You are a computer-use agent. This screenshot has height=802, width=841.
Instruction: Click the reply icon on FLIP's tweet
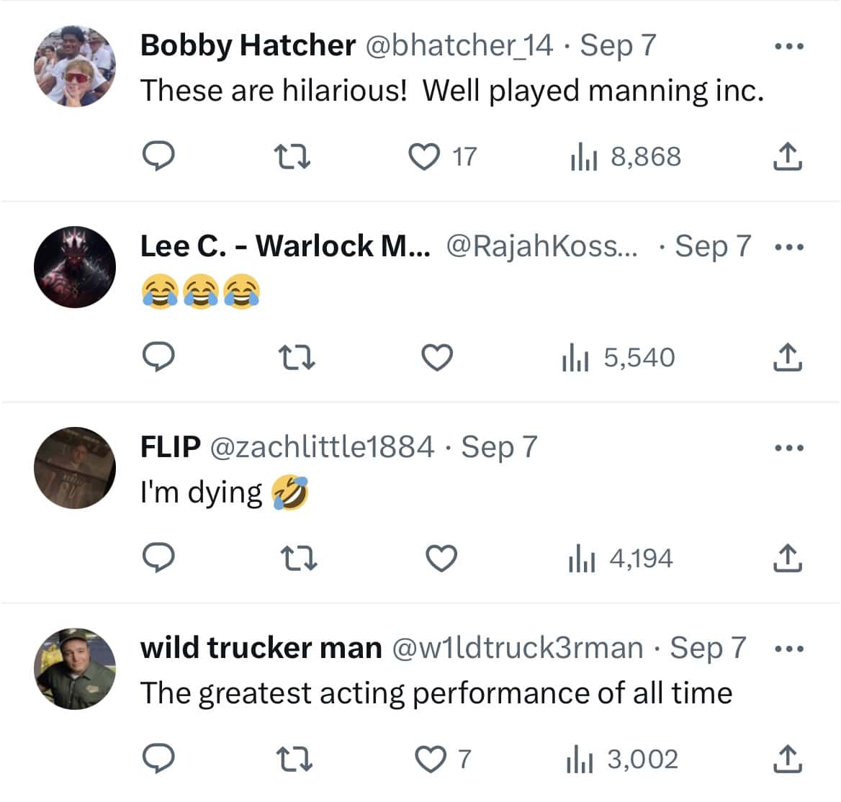point(160,557)
